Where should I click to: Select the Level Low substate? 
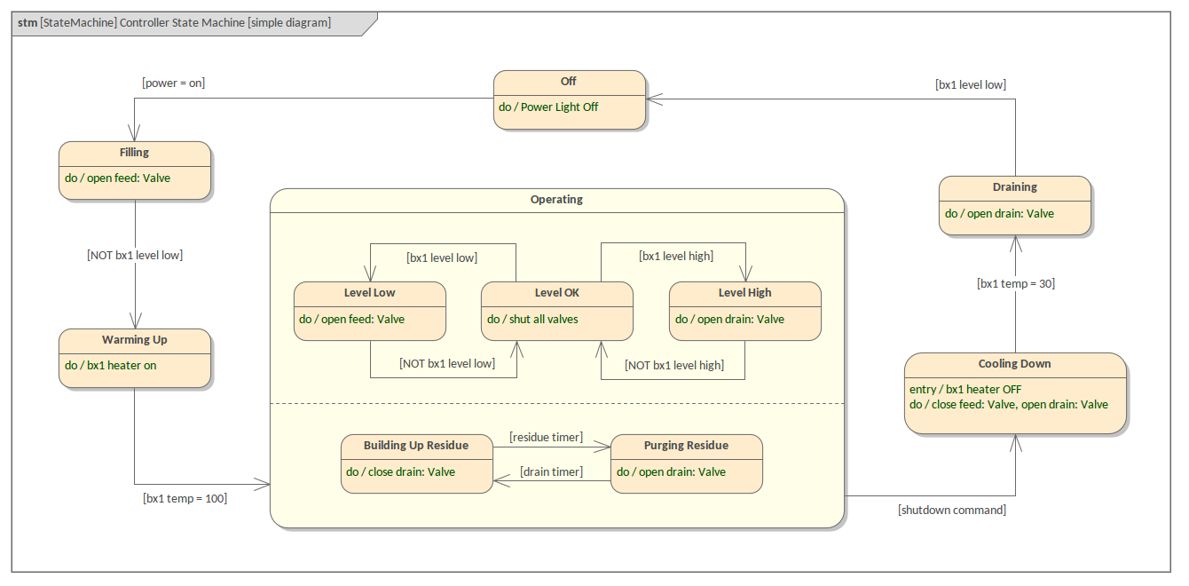[370, 312]
